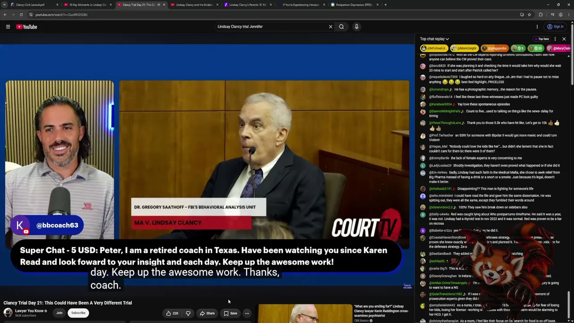Open @Vegas_Mel chat author name
574x323 pixels.
(x=438, y=147)
